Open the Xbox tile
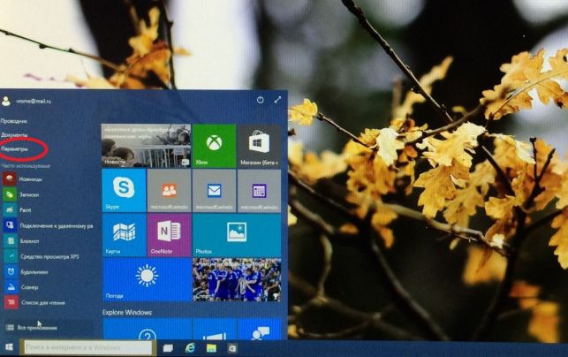Viewport: 568px width, 357px height. [214, 146]
